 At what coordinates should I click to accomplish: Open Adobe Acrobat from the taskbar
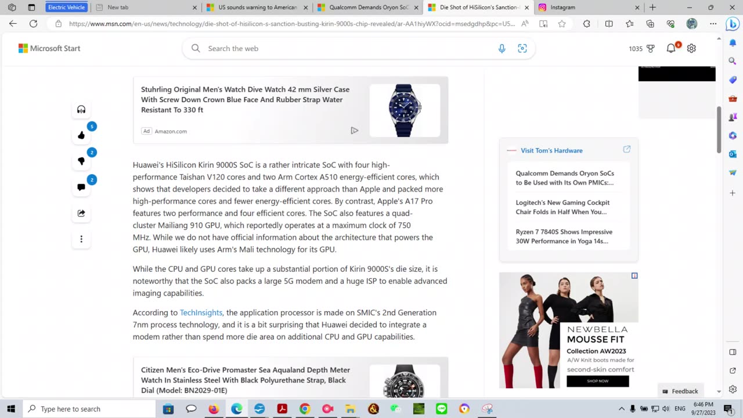click(282, 409)
